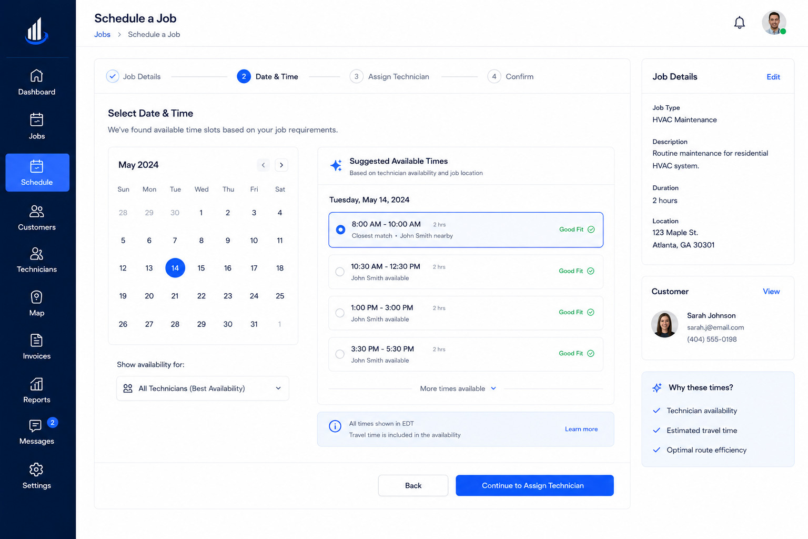
Task: Click the checkmark icon on Job Details step
Action: 113,76
